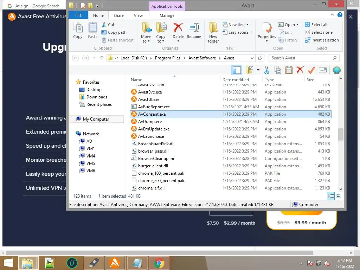This screenshot has height=270, width=360.
Task: Open Properties from the ribbon
Action: tap(266, 32)
